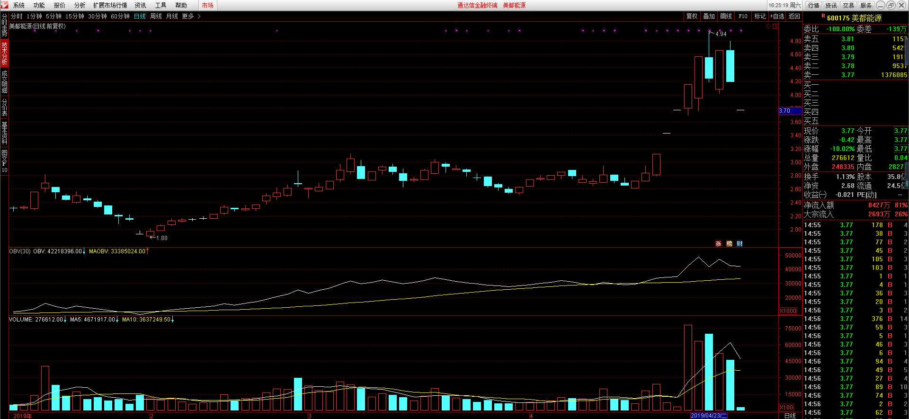Switch chart period to 周线
Viewport: 909px width, 419px height.
pyautogui.click(x=156, y=17)
